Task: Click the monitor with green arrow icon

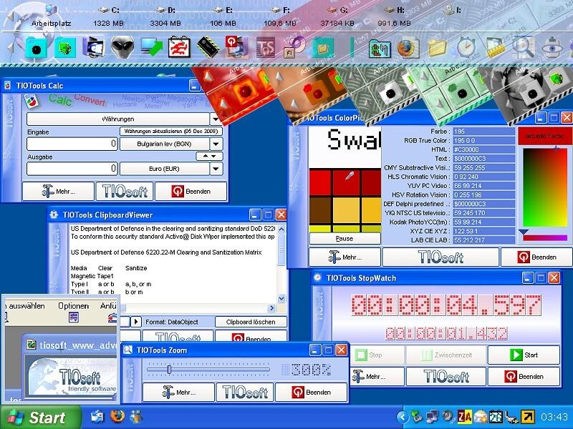Action: pyautogui.click(x=151, y=48)
